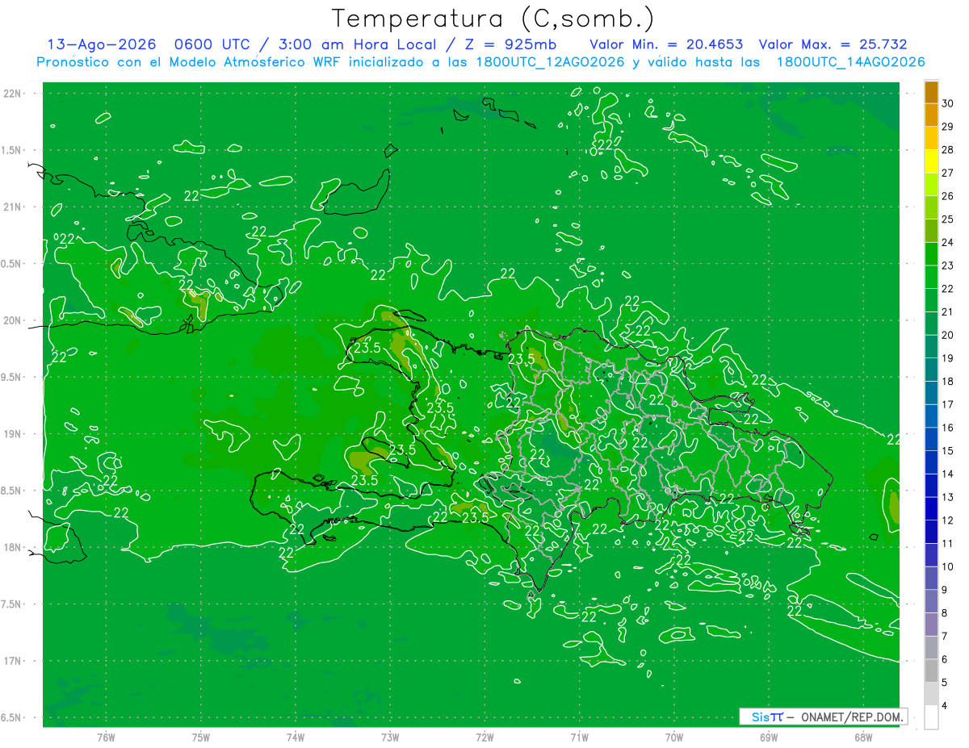Image resolution: width=969 pixels, height=748 pixels.
Task: Click the "73W" longitude axis label
Action: (x=390, y=738)
